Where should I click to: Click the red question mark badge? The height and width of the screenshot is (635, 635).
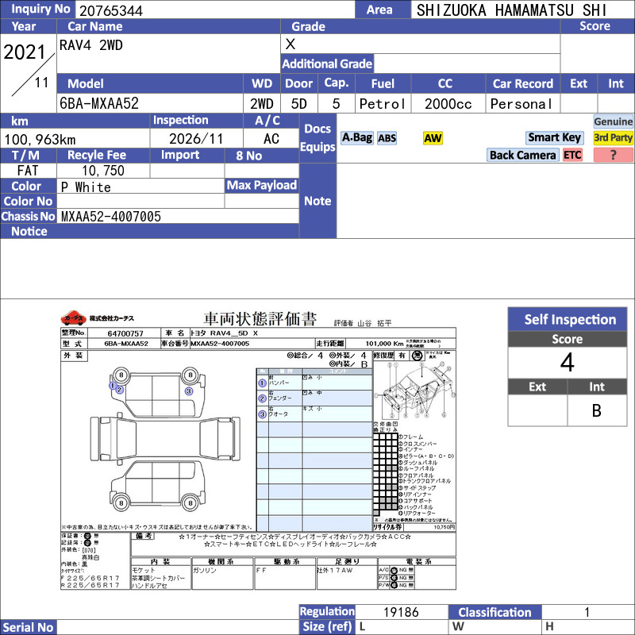pos(613,155)
